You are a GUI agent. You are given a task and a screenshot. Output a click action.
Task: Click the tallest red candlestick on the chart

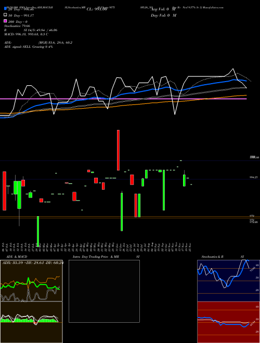118,150
